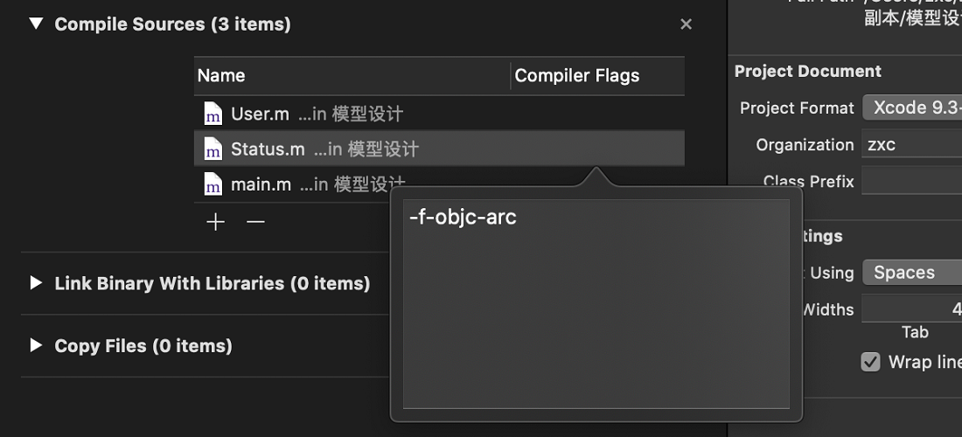Delete Compile Sources phase with X icon
The image size is (962, 437).
coord(686,24)
